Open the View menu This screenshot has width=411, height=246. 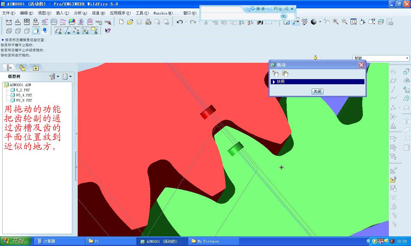44,13
